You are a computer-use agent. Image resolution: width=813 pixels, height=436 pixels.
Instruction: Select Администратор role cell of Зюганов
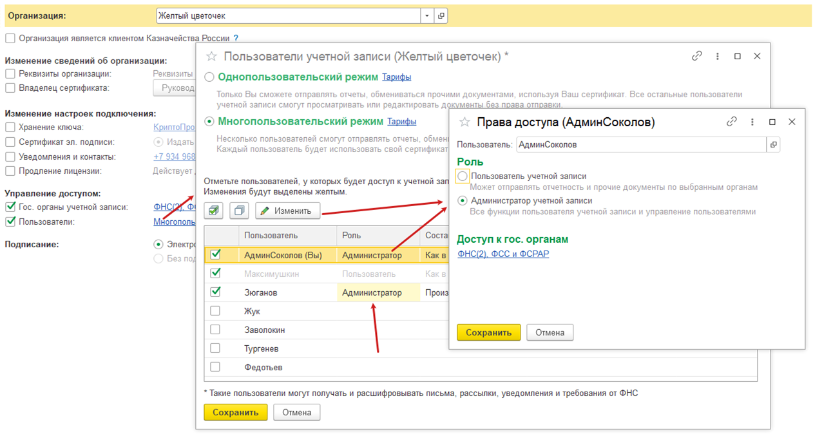(x=378, y=292)
